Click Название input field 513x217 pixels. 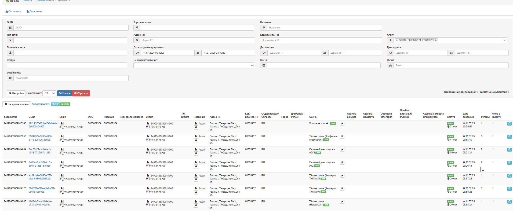[325, 28]
